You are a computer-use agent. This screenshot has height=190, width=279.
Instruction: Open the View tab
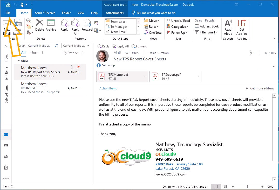[x=81, y=13]
